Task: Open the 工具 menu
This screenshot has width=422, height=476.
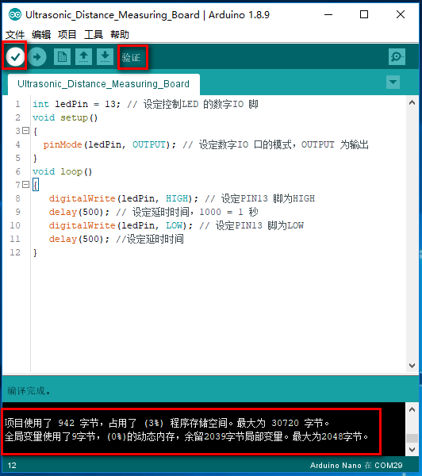Action: point(94,35)
